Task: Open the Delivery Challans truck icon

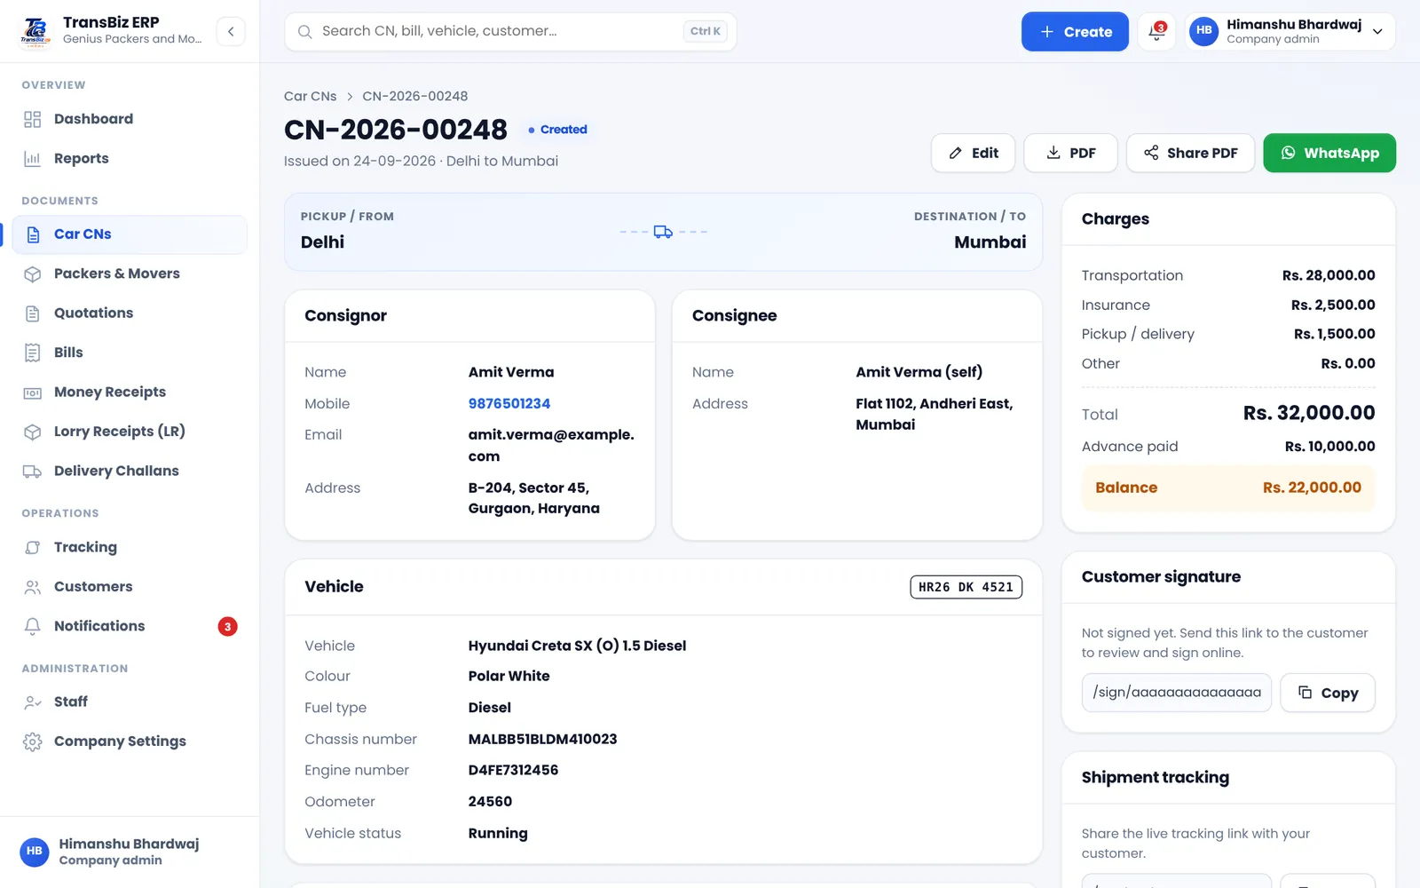Action: (x=33, y=472)
